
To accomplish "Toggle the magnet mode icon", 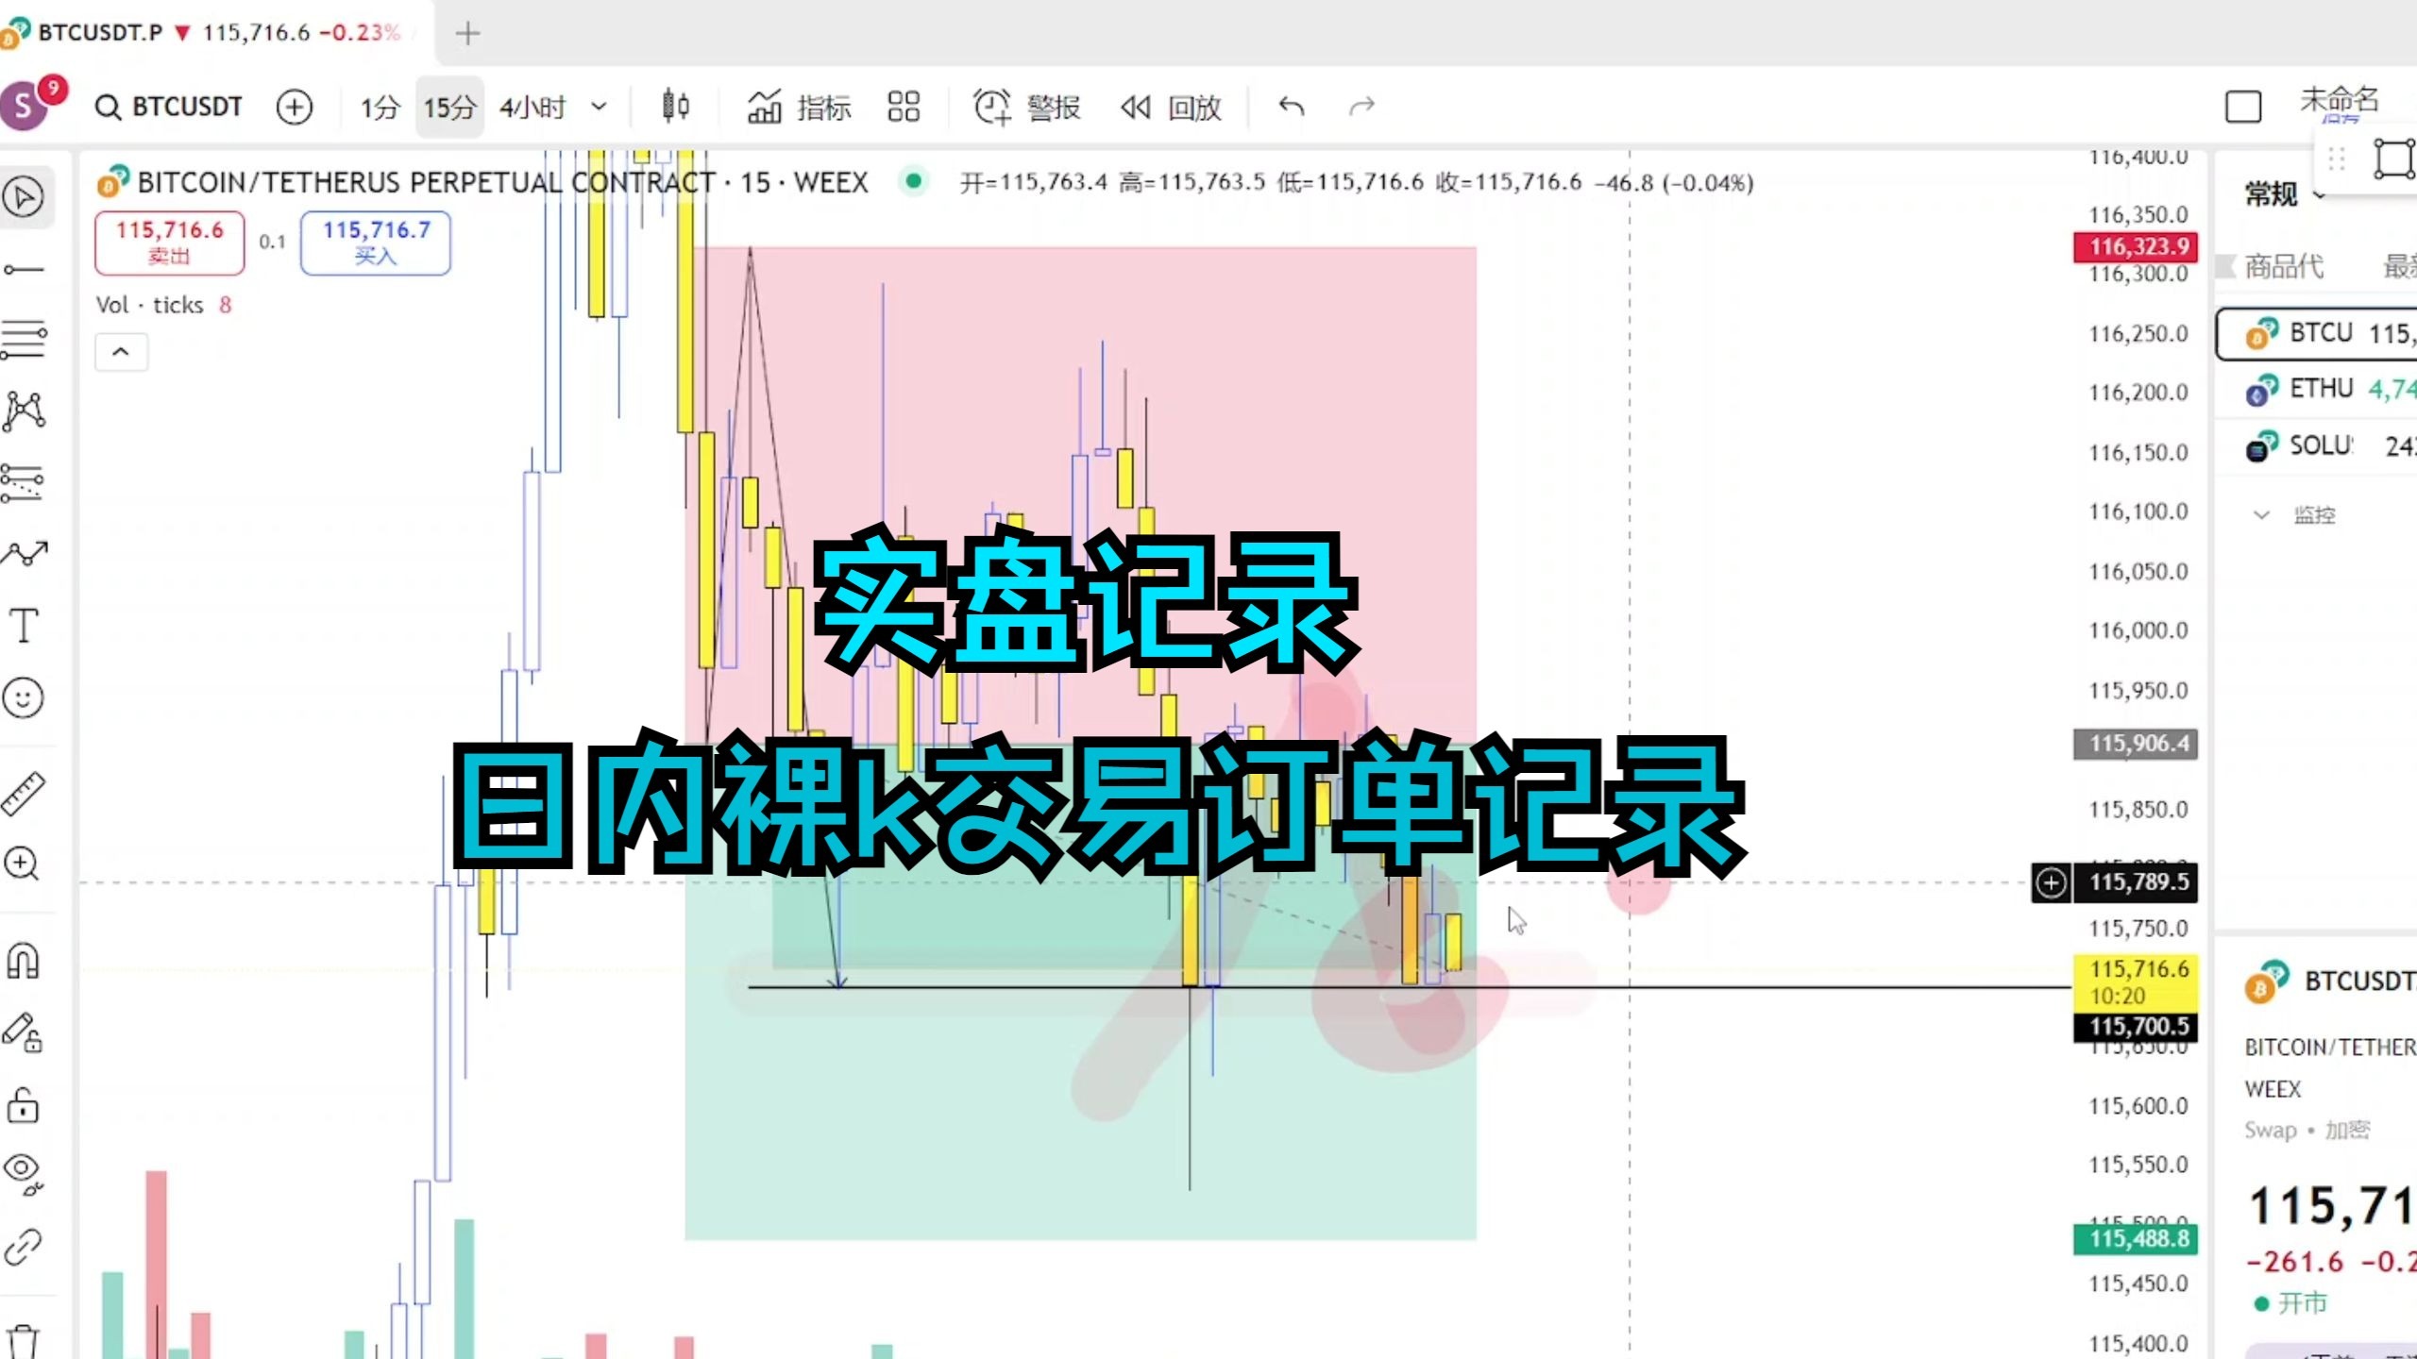I will click(x=24, y=961).
